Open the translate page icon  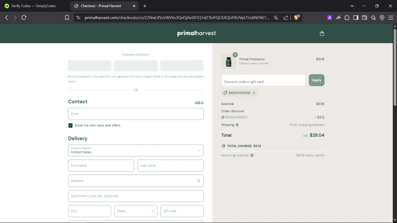point(276,18)
